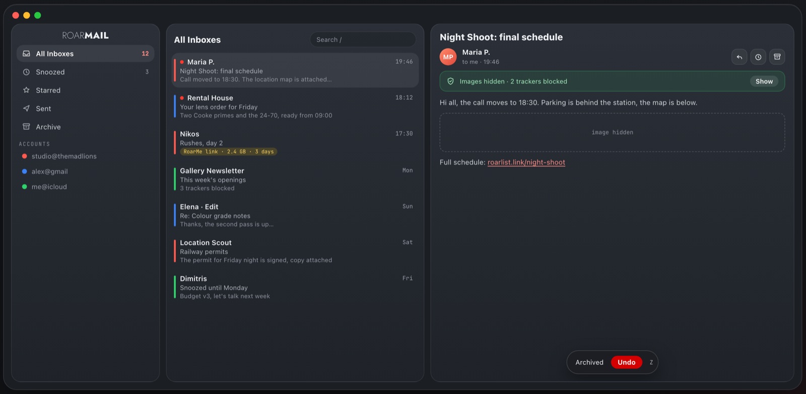
Task: Archive the open message with box icon
Action: (777, 57)
